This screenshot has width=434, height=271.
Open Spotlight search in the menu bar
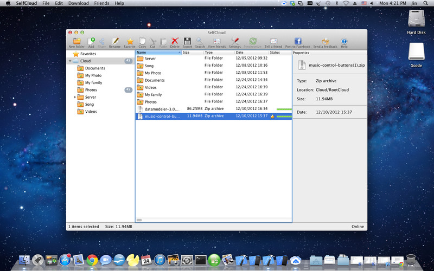(425, 3)
